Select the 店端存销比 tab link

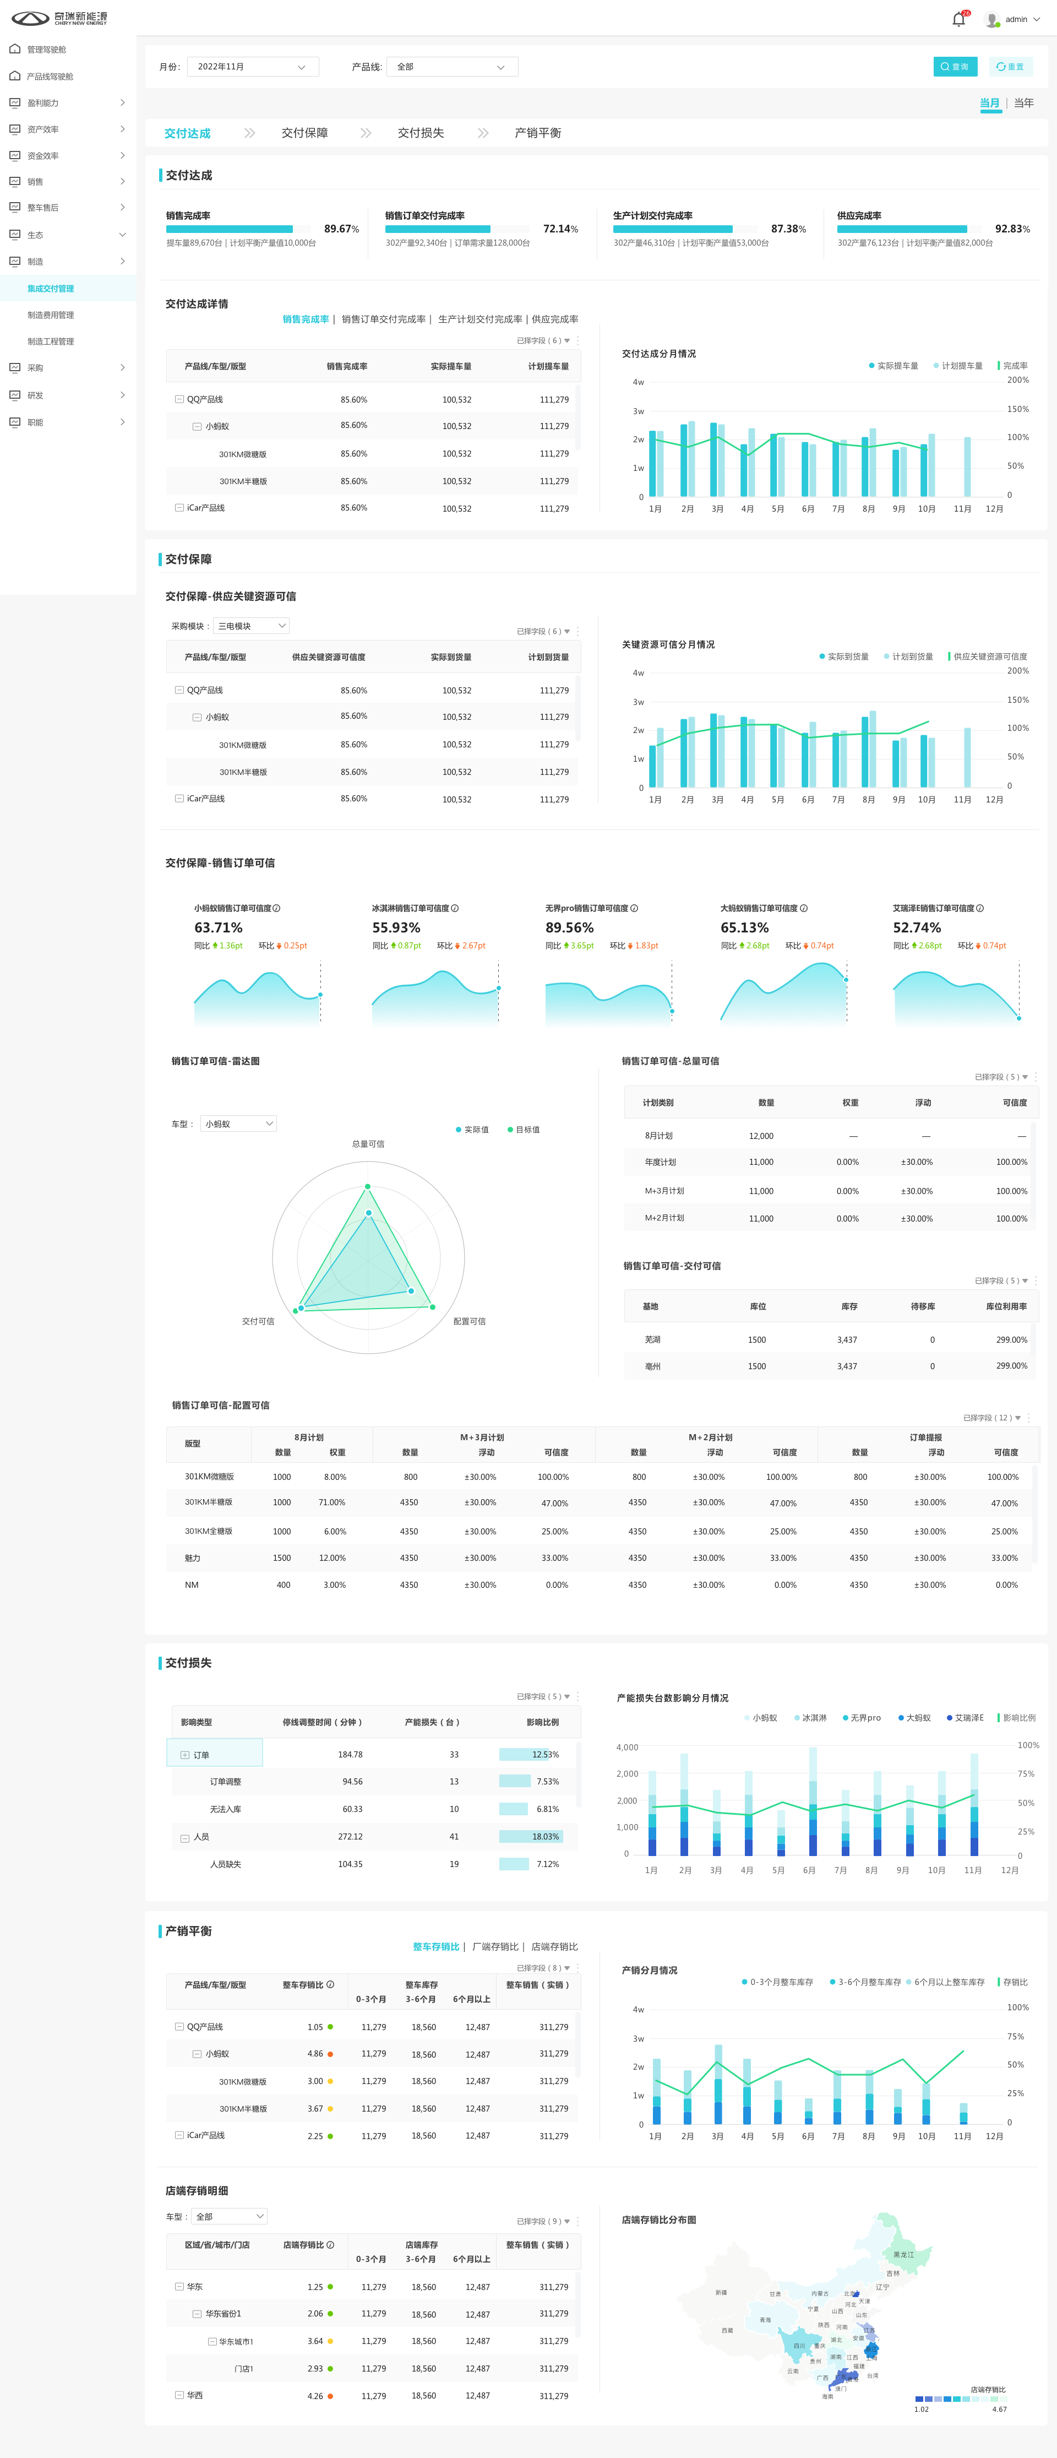click(554, 1946)
